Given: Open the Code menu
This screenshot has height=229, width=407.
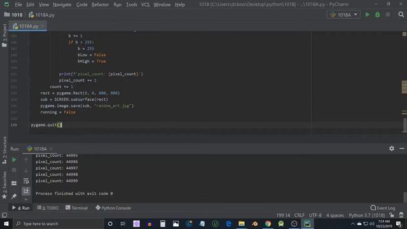Looking at the screenshot, I should coord(82,4).
